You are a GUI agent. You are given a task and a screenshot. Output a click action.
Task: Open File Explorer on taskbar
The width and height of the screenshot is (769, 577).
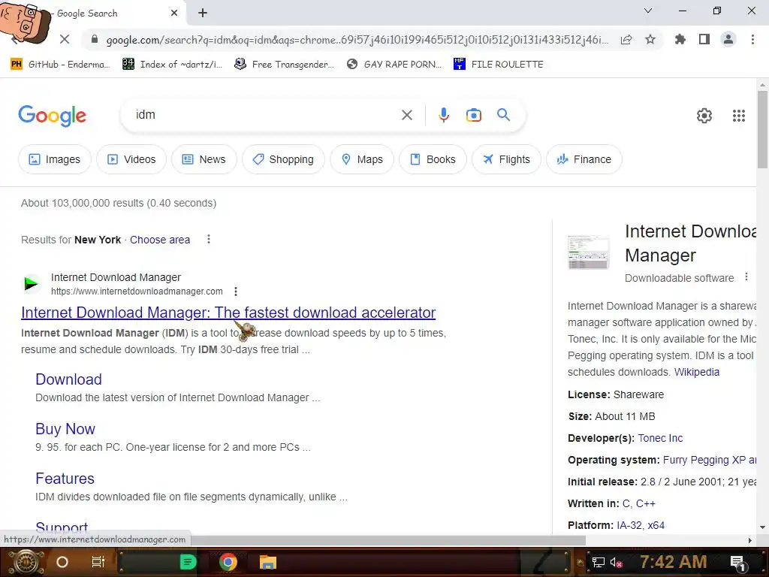click(x=268, y=562)
